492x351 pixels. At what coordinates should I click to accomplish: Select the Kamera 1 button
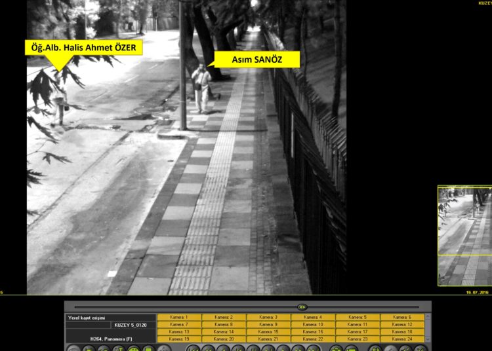(179, 317)
